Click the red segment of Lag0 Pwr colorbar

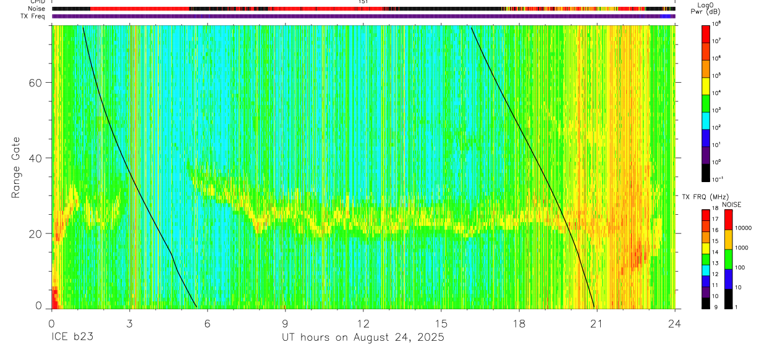(x=706, y=33)
